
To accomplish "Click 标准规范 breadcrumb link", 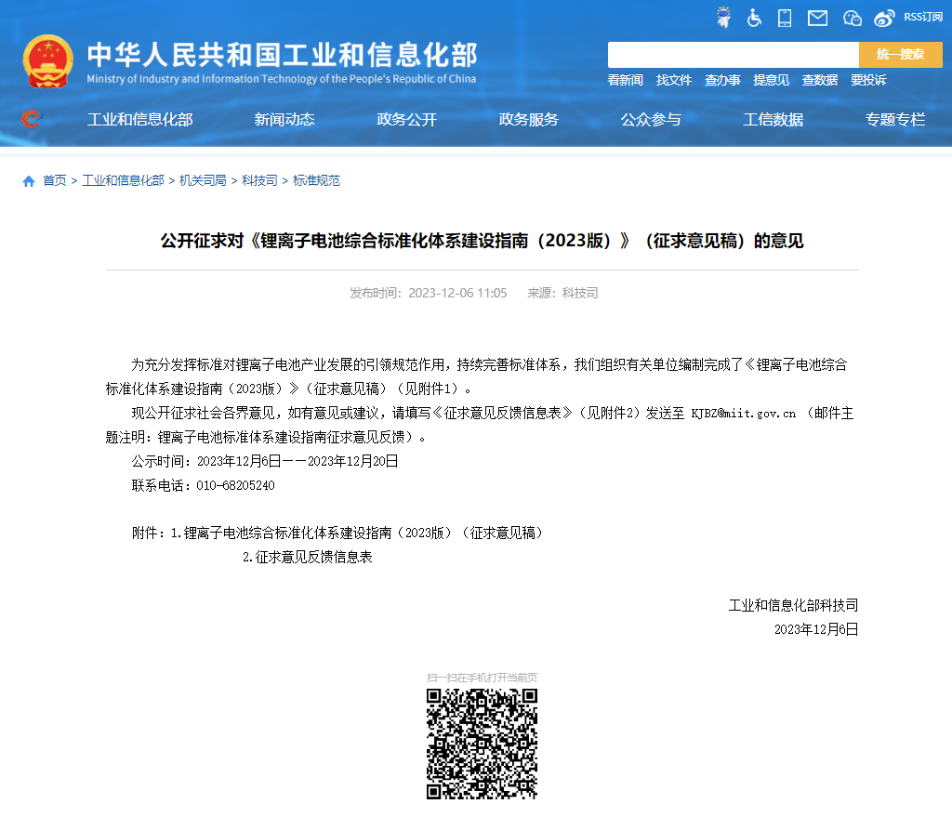I will pos(316,181).
